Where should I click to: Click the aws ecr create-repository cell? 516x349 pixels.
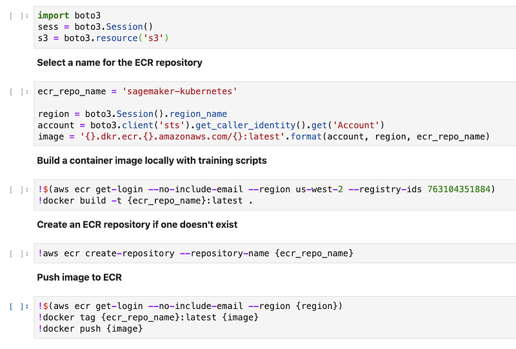click(x=196, y=254)
